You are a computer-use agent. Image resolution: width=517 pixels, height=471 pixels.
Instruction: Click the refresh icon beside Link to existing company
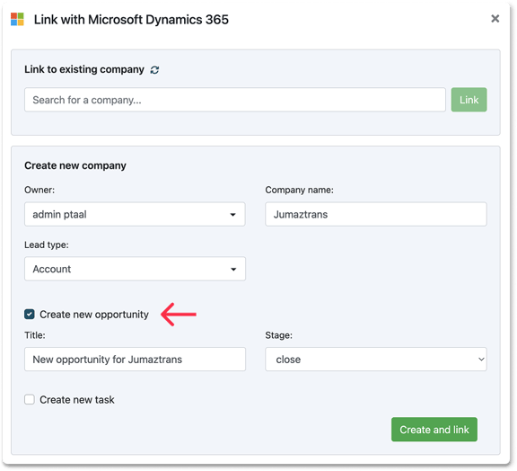point(154,70)
